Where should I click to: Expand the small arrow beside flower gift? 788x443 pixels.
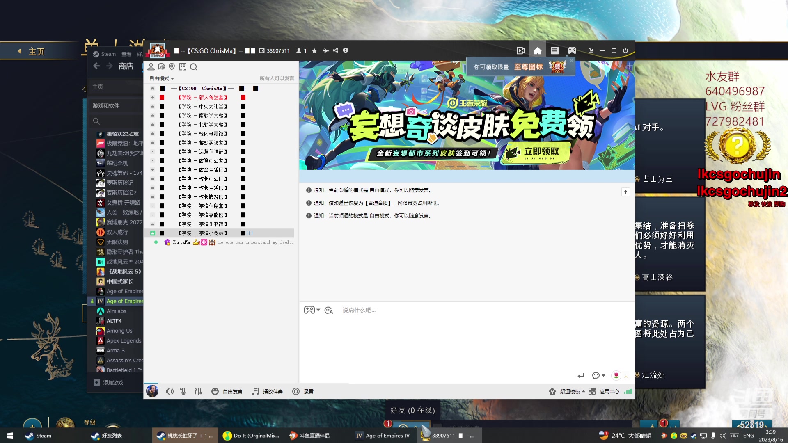[x=626, y=376]
